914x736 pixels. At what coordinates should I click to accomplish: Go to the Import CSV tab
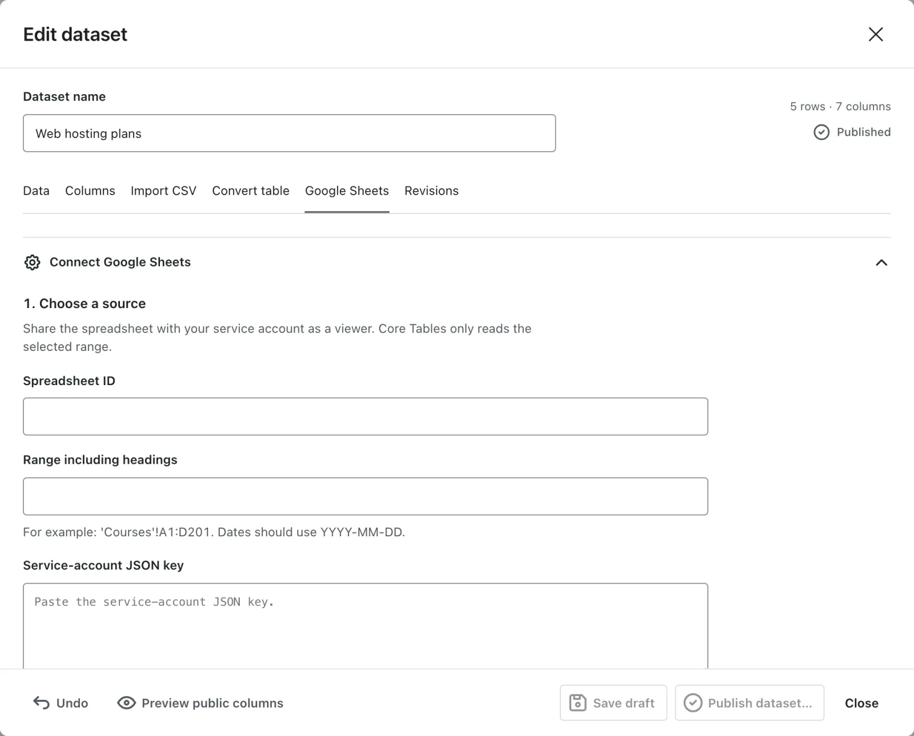point(163,191)
